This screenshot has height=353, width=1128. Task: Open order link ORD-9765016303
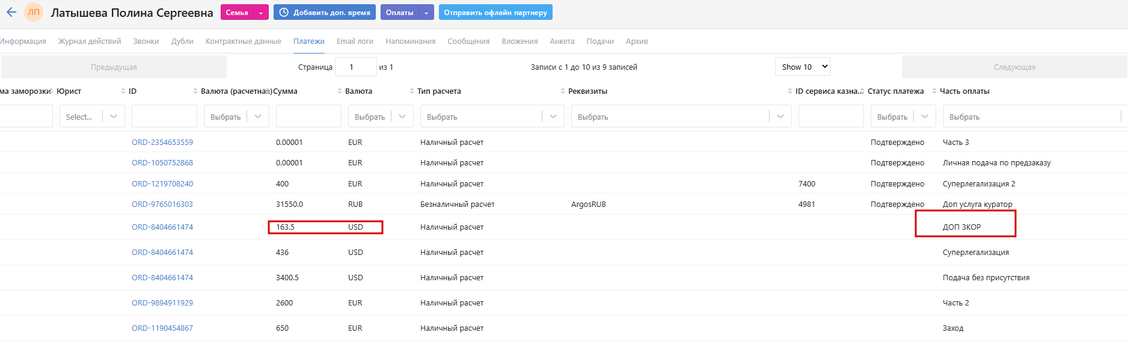(x=162, y=204)
